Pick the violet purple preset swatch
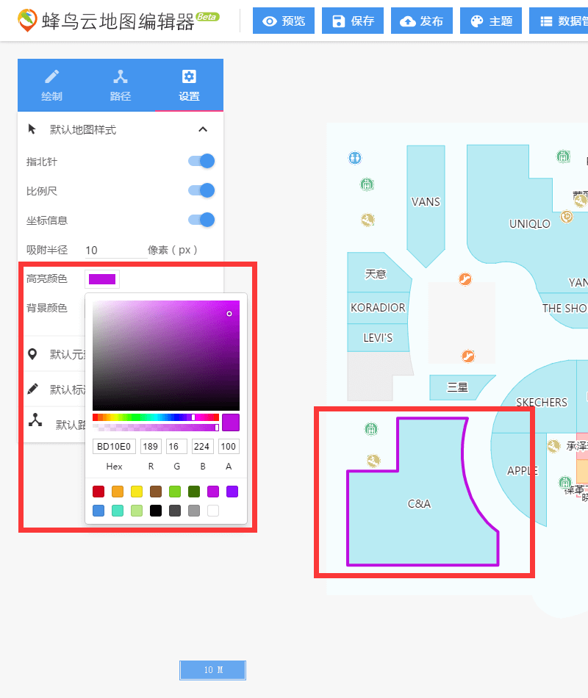This screenshot has width=588, height=698. coord(232,492)
